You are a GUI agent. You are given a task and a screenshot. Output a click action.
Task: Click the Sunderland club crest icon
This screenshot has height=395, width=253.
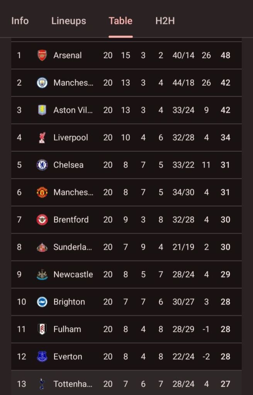coord(42,247)
